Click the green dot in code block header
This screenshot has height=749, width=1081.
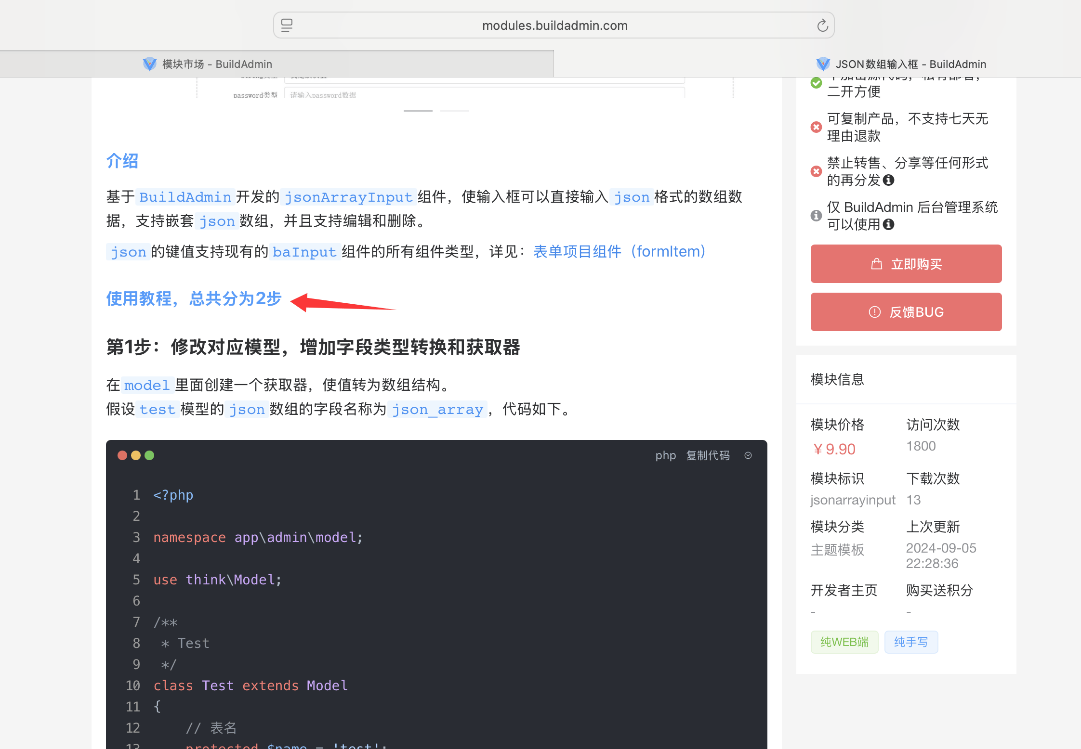click(x=149, y=455)
